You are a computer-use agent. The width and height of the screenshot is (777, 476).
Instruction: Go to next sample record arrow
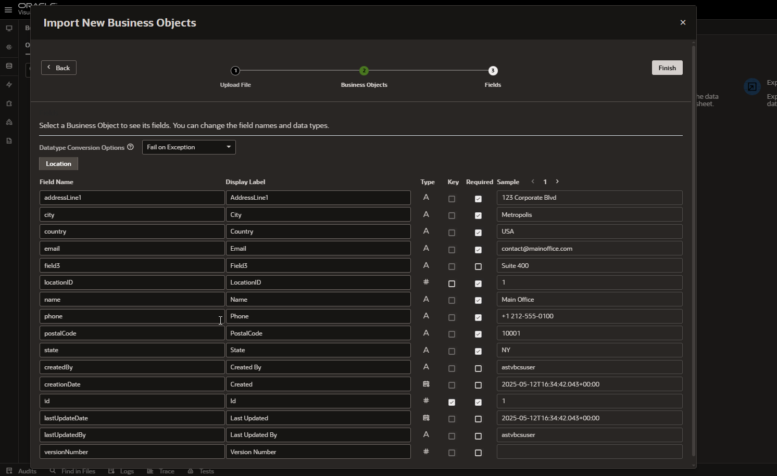click(x=557, y=182)
